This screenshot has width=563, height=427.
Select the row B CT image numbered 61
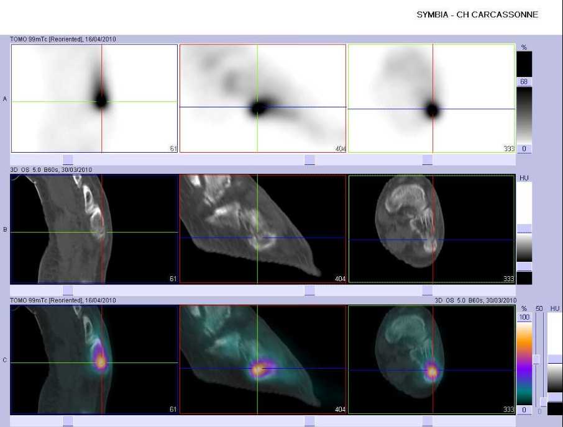(94, 229)
